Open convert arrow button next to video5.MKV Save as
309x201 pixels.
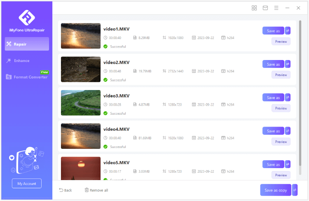(x=288, y=164)
